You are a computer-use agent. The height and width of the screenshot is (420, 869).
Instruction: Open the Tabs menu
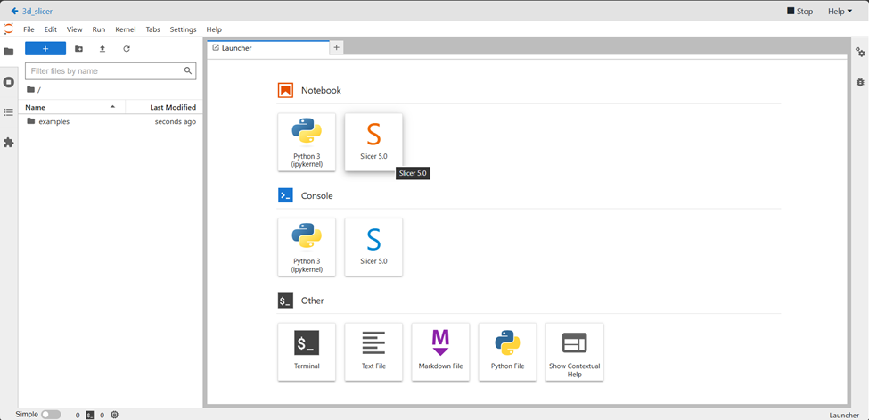coord(153,29)
